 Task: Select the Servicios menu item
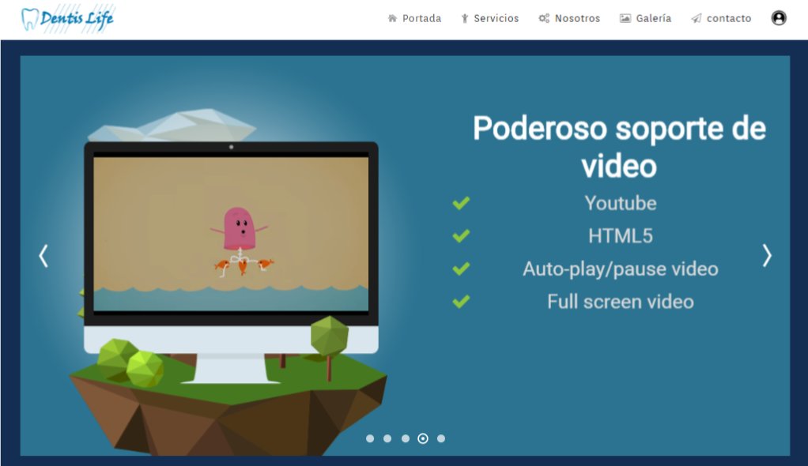click(497, 17)
